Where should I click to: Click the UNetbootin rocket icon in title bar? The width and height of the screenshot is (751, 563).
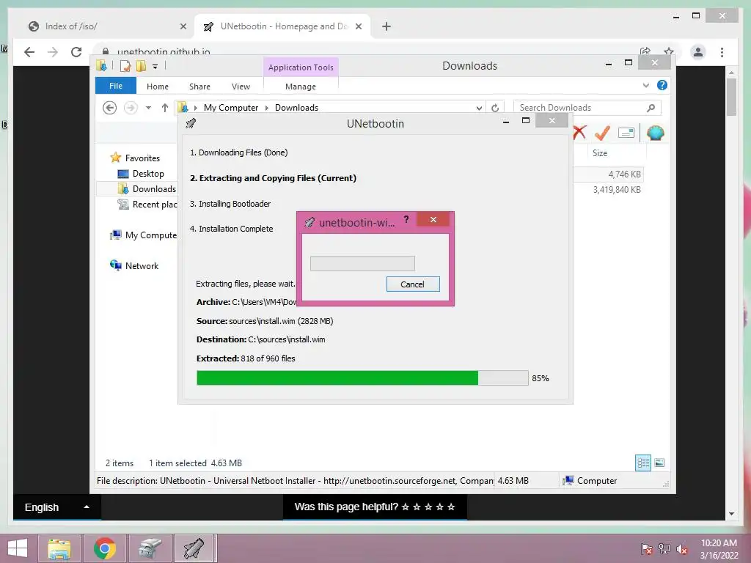(191, 123)
